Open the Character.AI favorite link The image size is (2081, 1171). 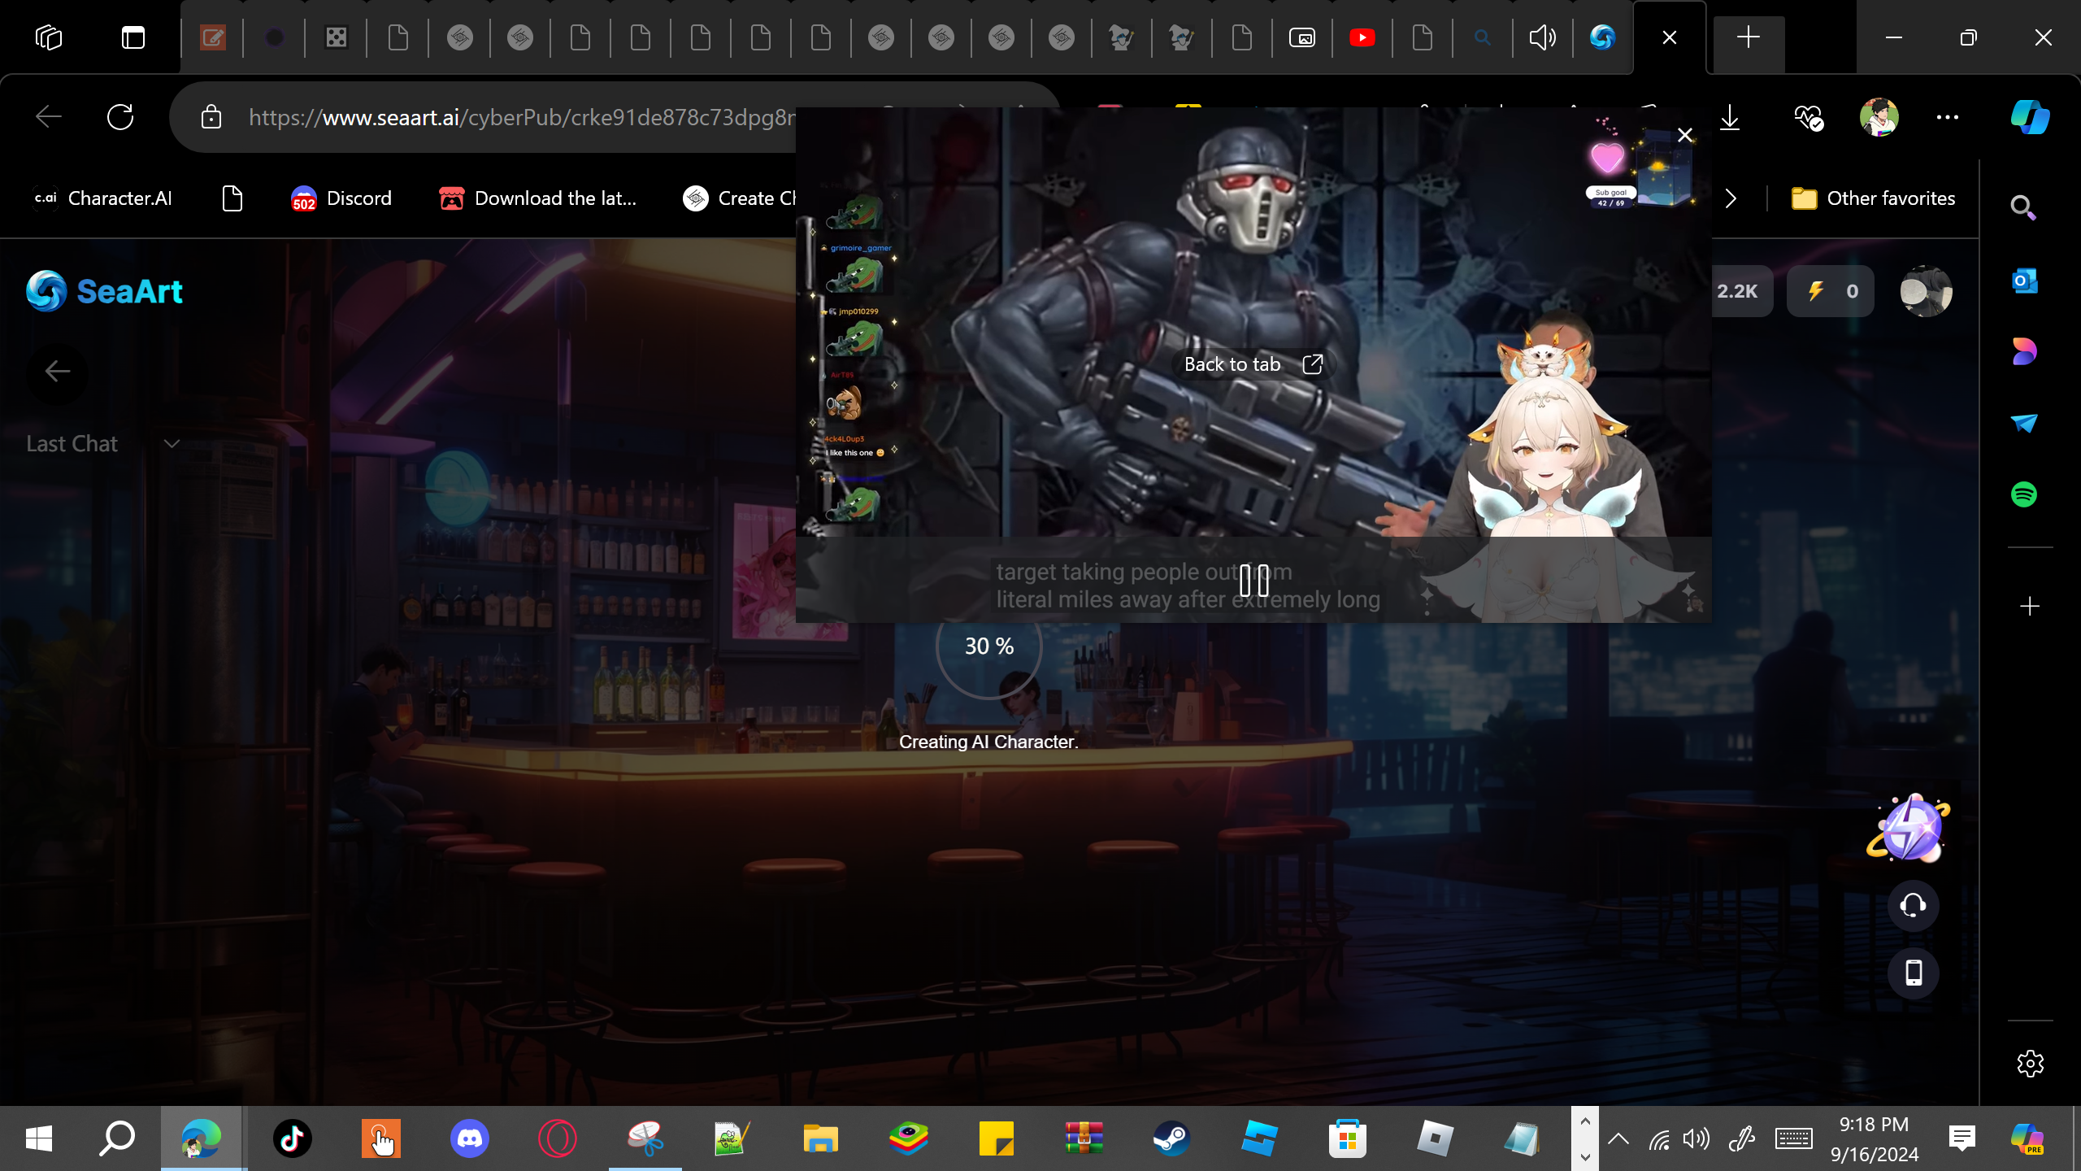tap(102, 198)
